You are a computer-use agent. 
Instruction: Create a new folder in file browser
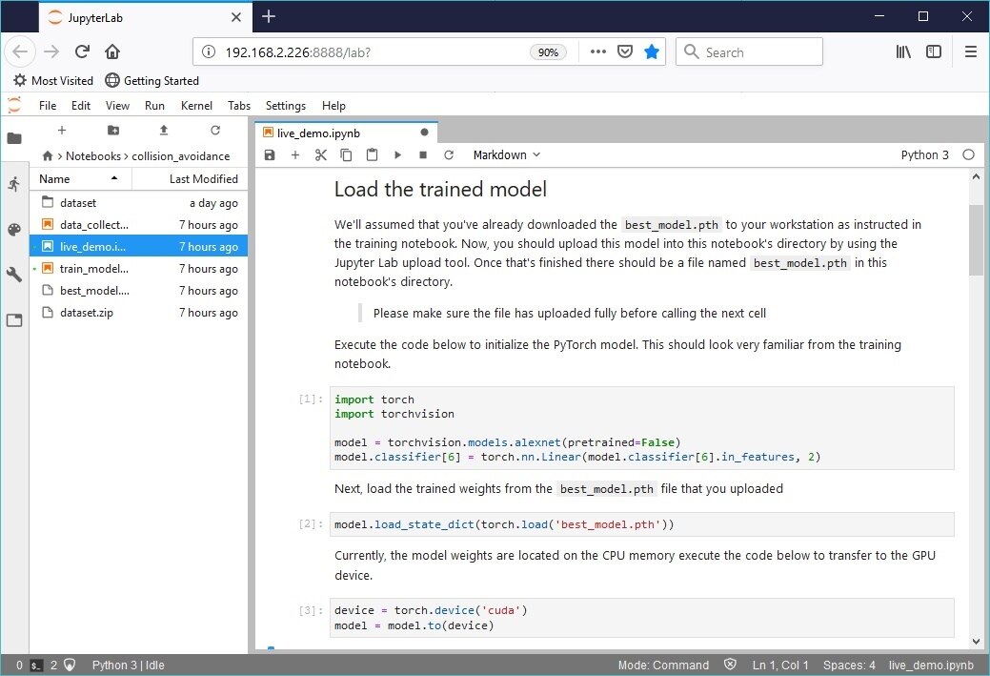click(x=113, y=131)
